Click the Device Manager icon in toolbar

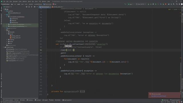(171, 4)
